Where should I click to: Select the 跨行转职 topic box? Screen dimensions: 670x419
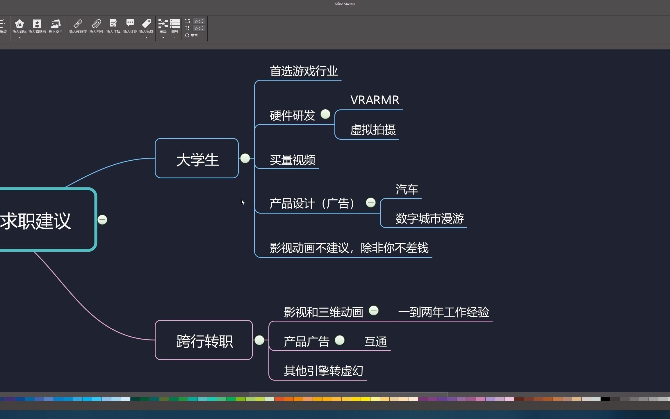point(204,340)
